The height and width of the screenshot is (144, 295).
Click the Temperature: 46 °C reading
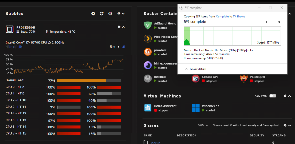click(x=60, y=32)
